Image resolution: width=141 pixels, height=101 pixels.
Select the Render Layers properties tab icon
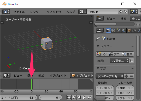click(113, 30)
